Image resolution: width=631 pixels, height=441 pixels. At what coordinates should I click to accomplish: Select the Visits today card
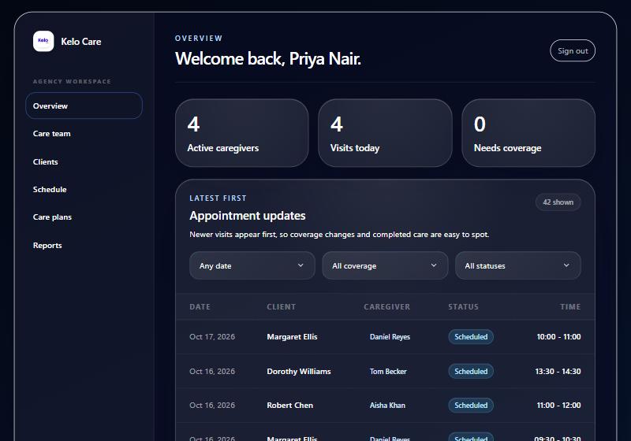click(x=385, y=133)
